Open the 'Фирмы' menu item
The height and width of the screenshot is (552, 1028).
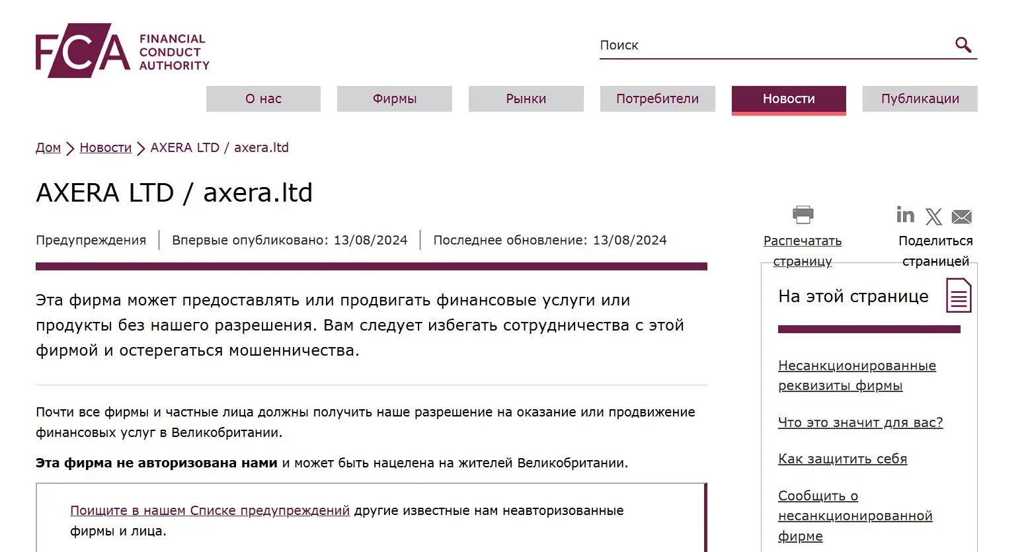[x=394, y=99]
